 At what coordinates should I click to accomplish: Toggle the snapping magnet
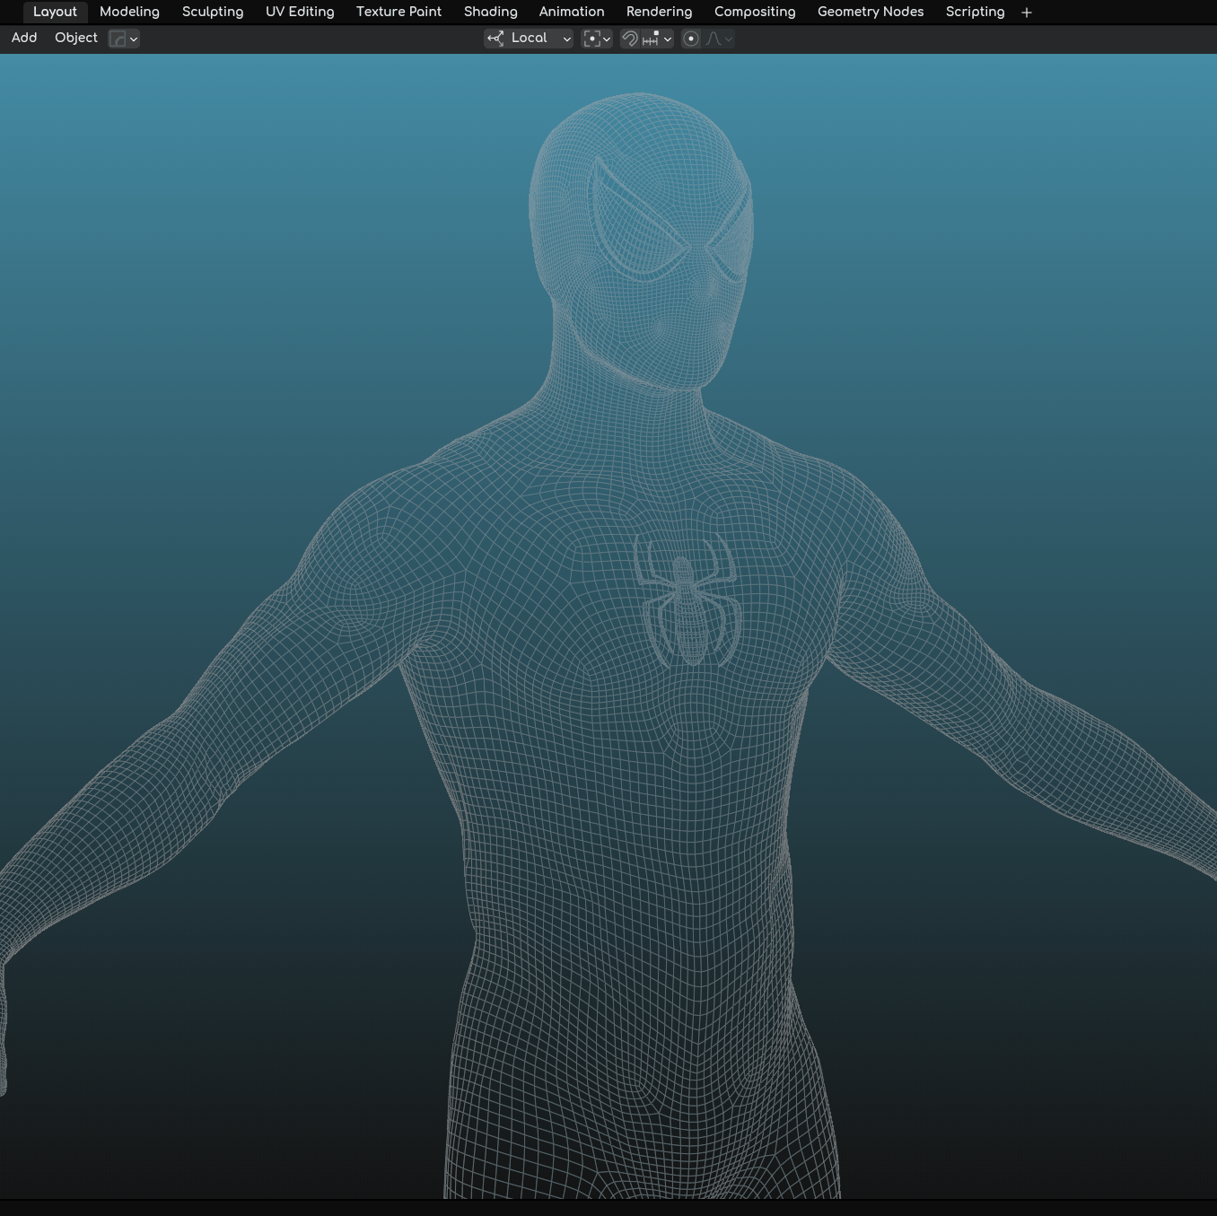click(630, 39)
